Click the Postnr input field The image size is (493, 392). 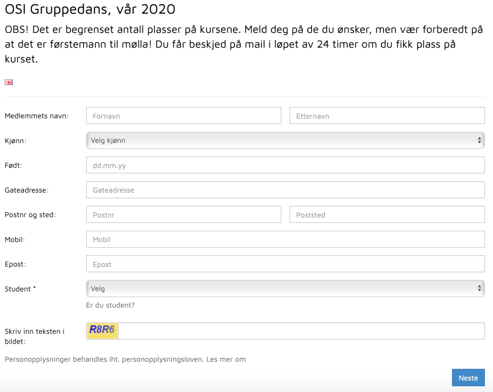click(184, 214)
